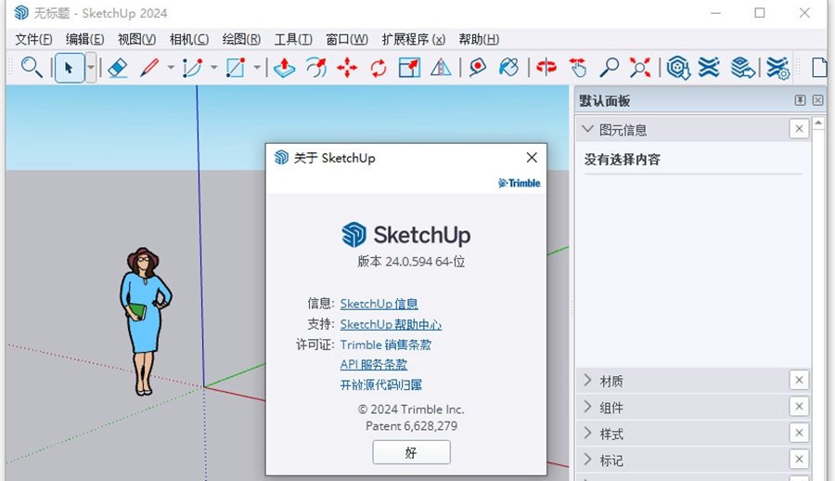Pick the red Pencil line tool
This screenshot has height=481, width=835.
149,68
